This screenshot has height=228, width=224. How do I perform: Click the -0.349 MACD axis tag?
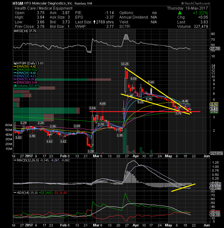216,188
